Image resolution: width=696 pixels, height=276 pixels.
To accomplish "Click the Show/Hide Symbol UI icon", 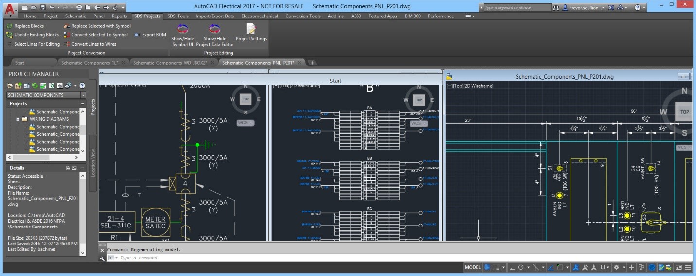I will pyautogui.click(x=182, y=29).
